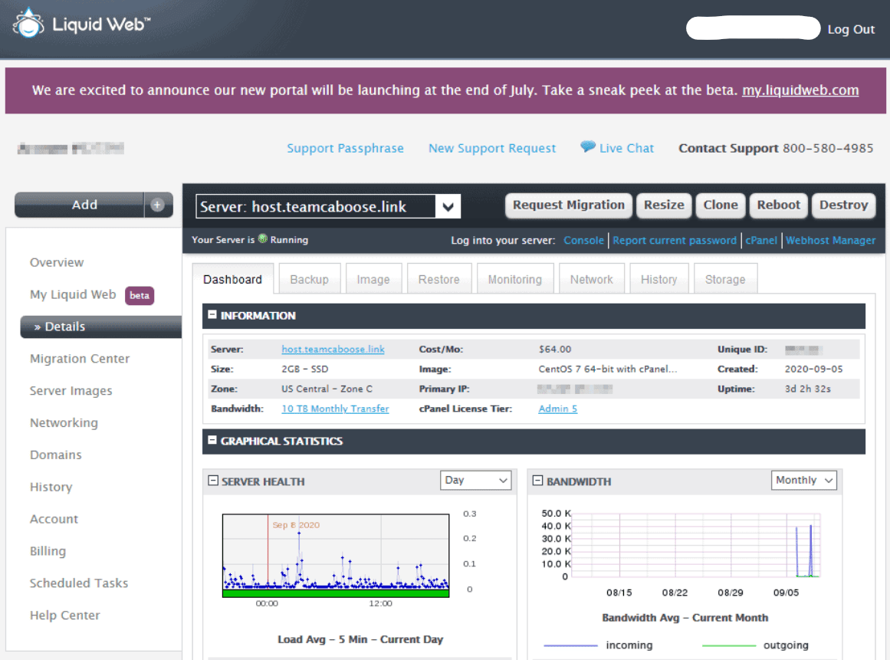
Task: Collapse the Graphical Statistics section
Action: pyautogui.click(x=212, y=441)
